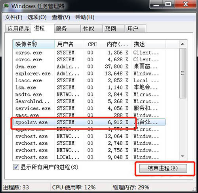The height and width of the screenshot is (193, 198).
Task: Select the SearchInd... process
Action: (89, 101)
